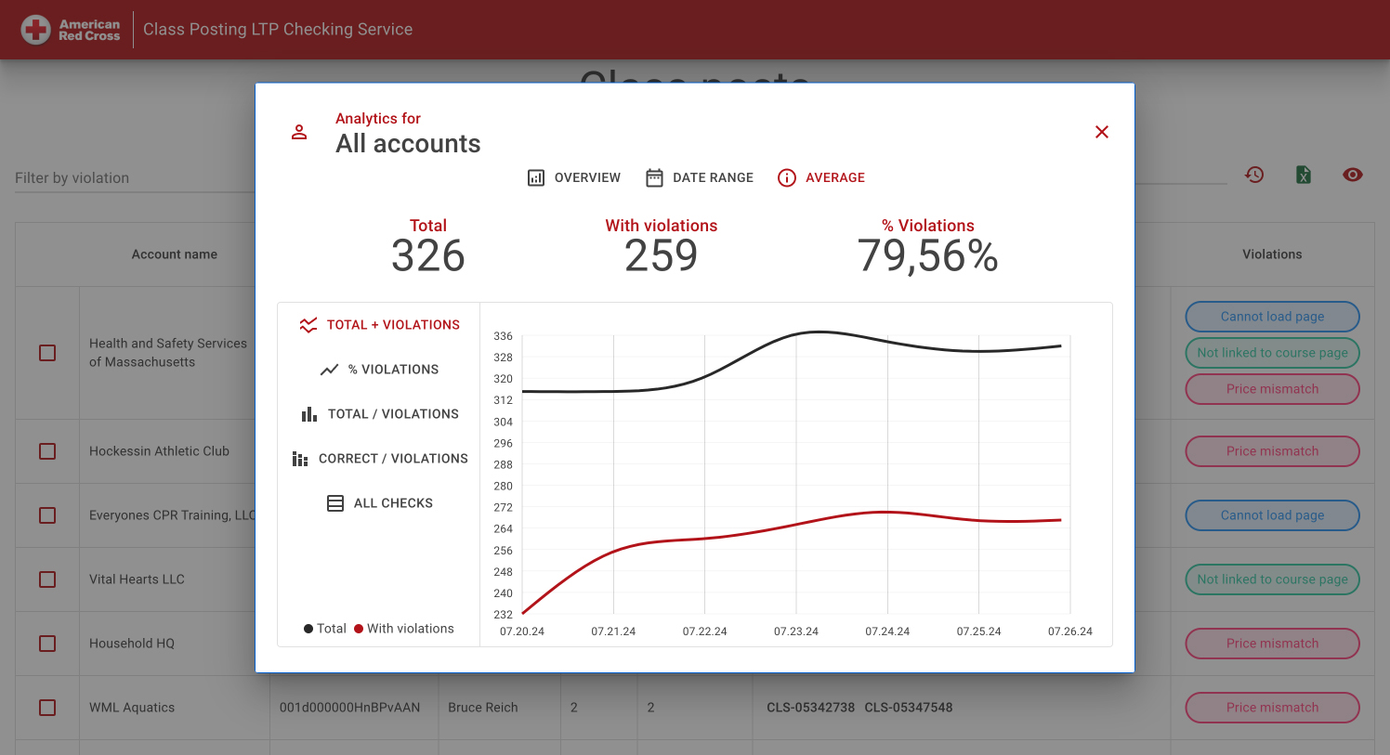
Task: Click the American Red Cross logo
Action: coord(72,30)
